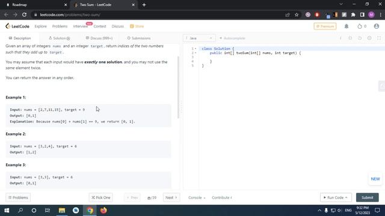Click ENG language indicator

(x=348, y=211)
